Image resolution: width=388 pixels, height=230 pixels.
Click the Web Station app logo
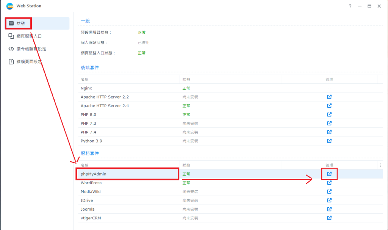10,6
